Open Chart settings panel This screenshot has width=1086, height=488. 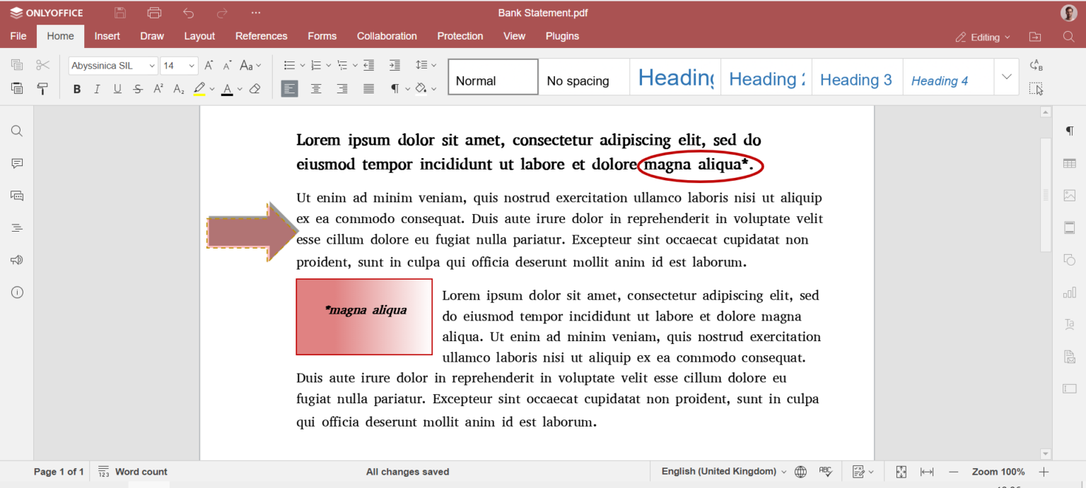[1069, 292]
